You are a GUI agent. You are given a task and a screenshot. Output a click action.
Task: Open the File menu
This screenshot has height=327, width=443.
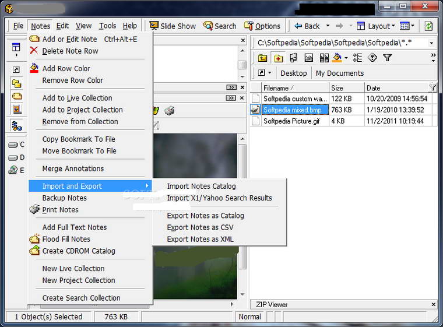18,26
